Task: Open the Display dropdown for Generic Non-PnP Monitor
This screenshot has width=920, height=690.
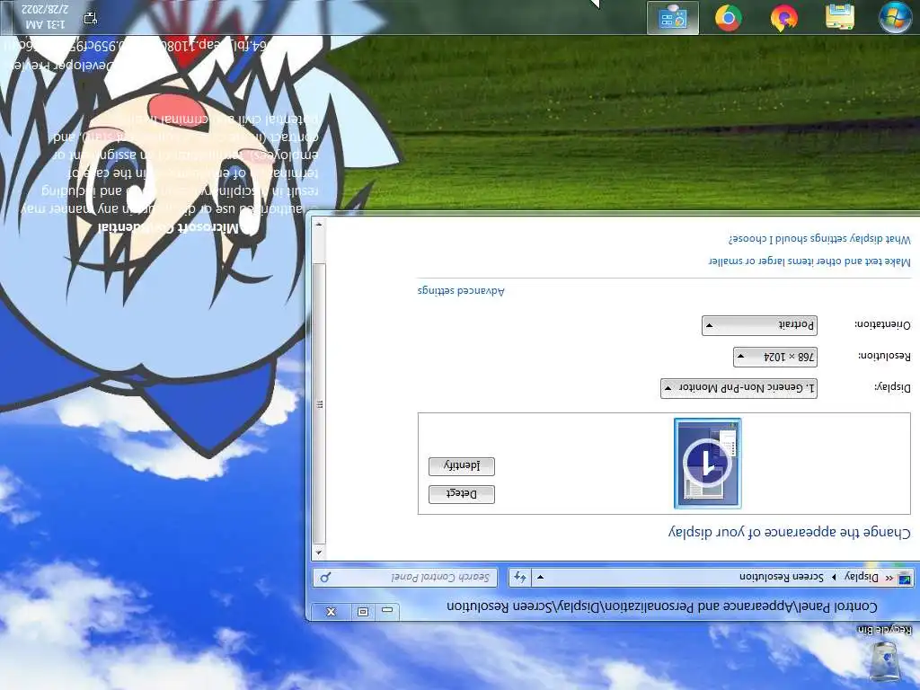Action: point(739,388)
